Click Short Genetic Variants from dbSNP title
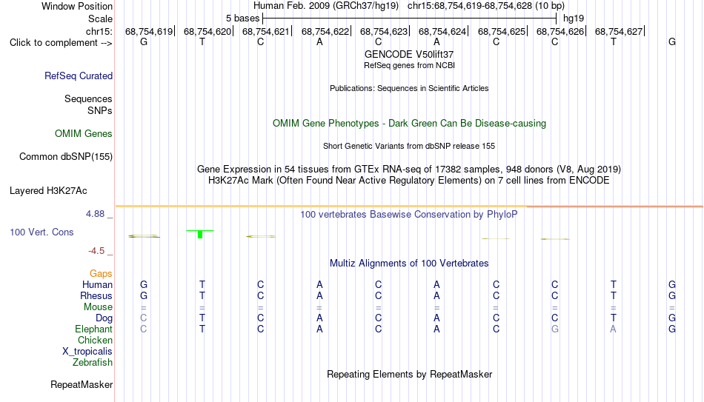704x402 pixels. (x=409, y=146)
